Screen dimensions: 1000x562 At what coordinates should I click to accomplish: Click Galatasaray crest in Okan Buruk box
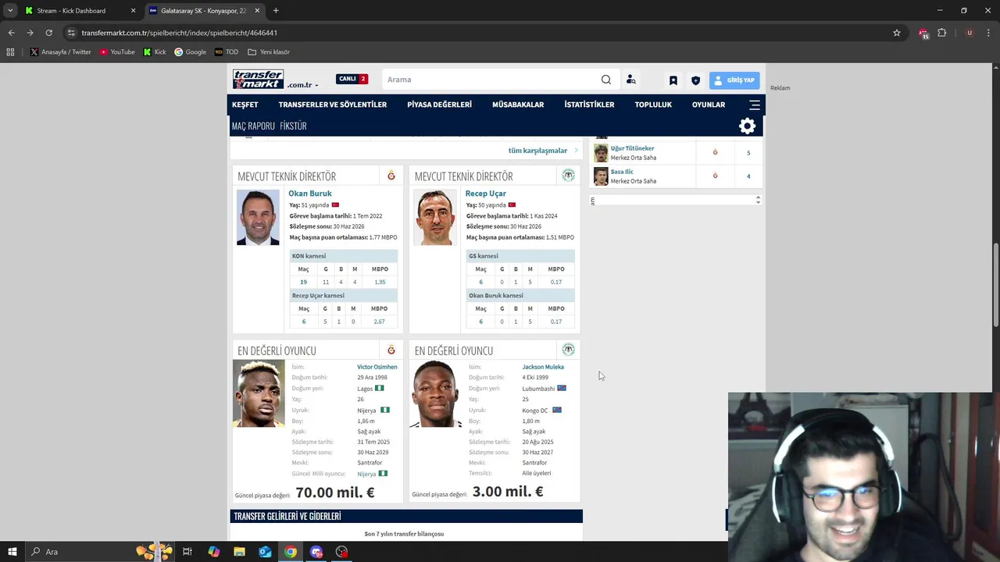pyautogui.click(x=391, y=176)
